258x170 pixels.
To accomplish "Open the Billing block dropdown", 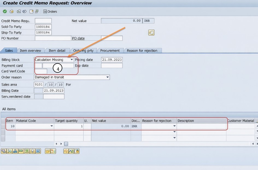I will coord(72,60).
